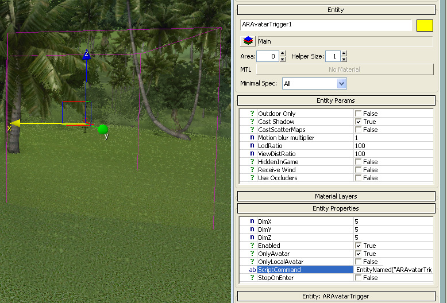Click the LodRatio value 100
Image resolution: width=447 pixels, height=303 pixels.
pos(394,146)
